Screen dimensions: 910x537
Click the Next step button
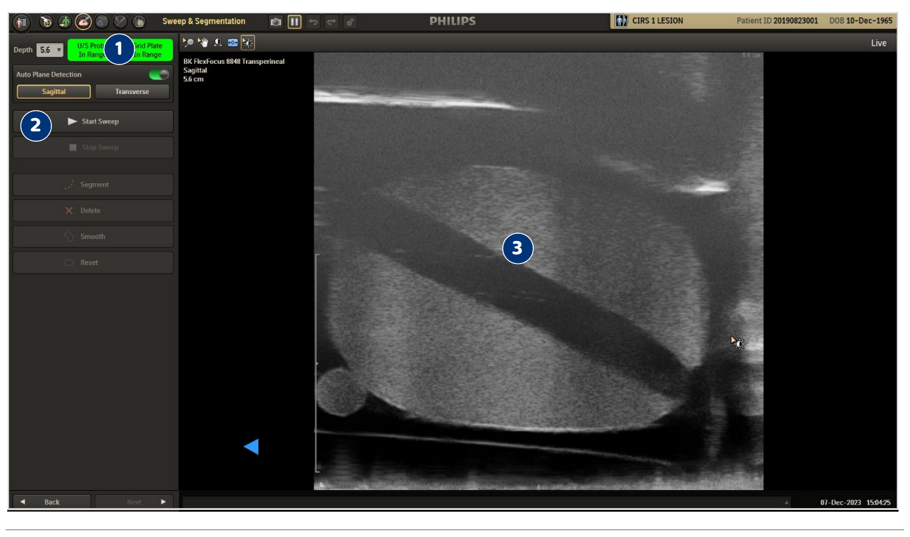tap(134, 501)
